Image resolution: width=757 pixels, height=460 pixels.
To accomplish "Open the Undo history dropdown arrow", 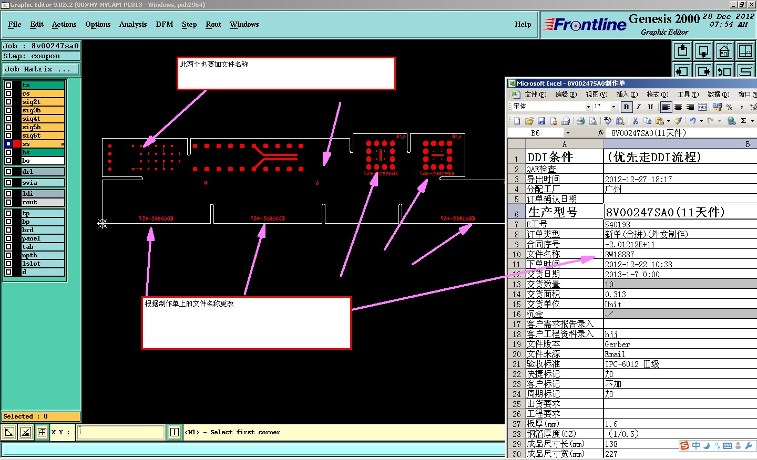I will tap(701, 121).
